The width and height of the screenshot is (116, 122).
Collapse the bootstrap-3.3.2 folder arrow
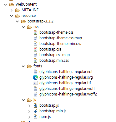[x=17, y=21]
